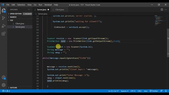Click the editor vertical scrollbar
The image size is (169, 95).
(168, 43)
